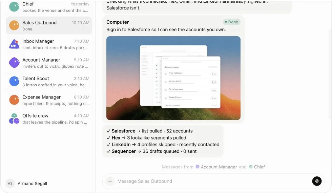332x193 pixels.
Task: Click Priya Natarajan row in preview
Action: (x=191, y=74)
